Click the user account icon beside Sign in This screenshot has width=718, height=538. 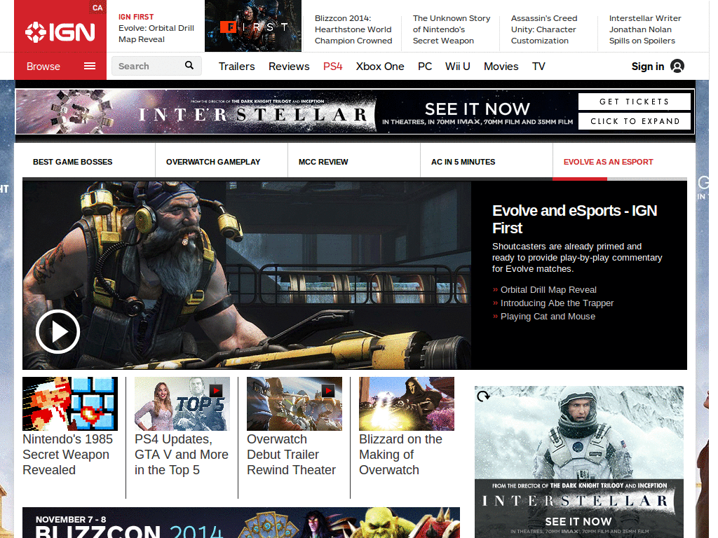tap(677, 66)
